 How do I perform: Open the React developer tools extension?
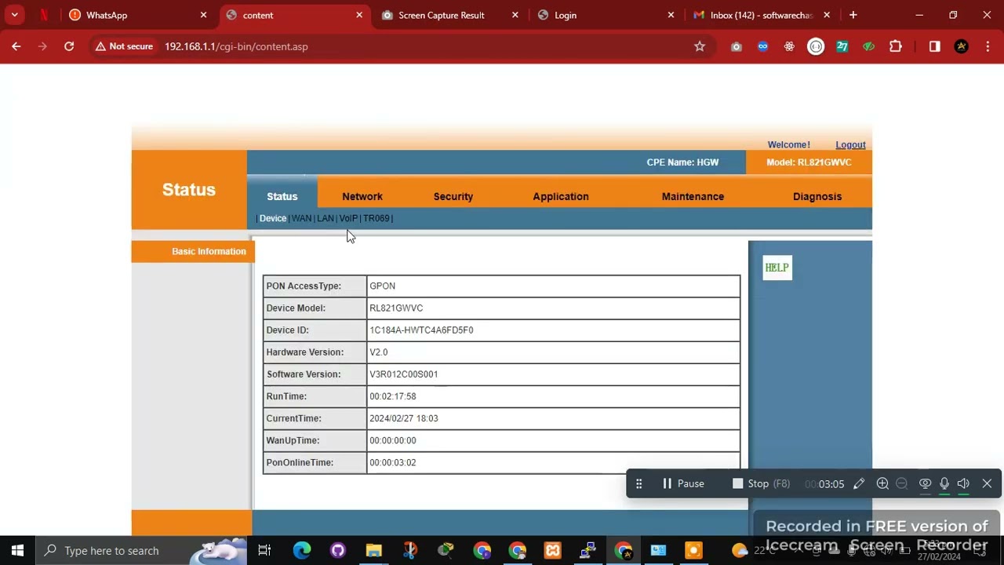pos(789,46)
